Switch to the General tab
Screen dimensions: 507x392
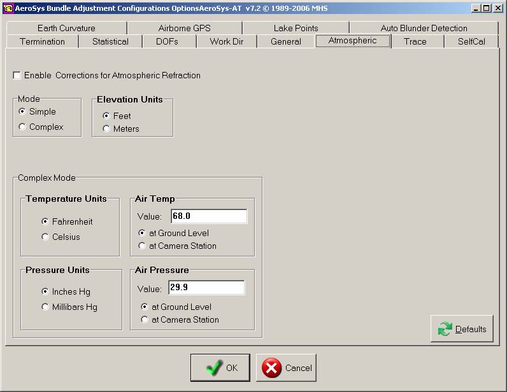286,42
